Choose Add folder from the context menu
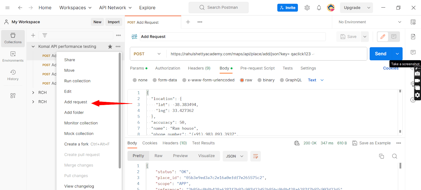The width and height of the screenshot is (421, 190). (74, 113)
